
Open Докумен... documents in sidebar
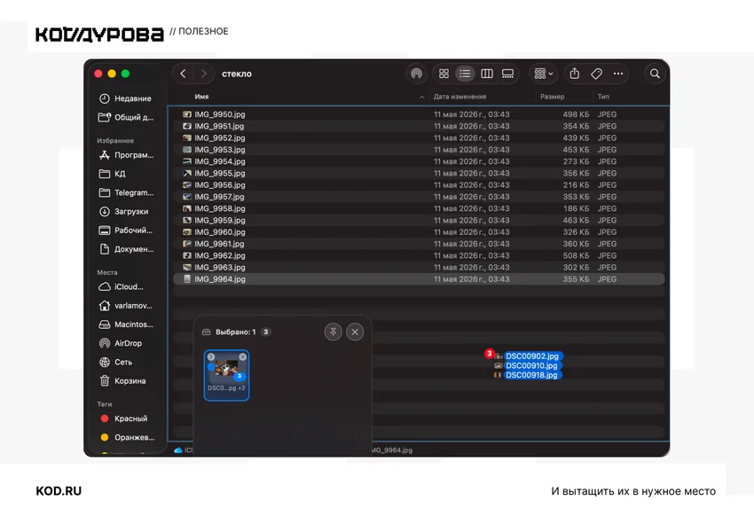[126, 249]
